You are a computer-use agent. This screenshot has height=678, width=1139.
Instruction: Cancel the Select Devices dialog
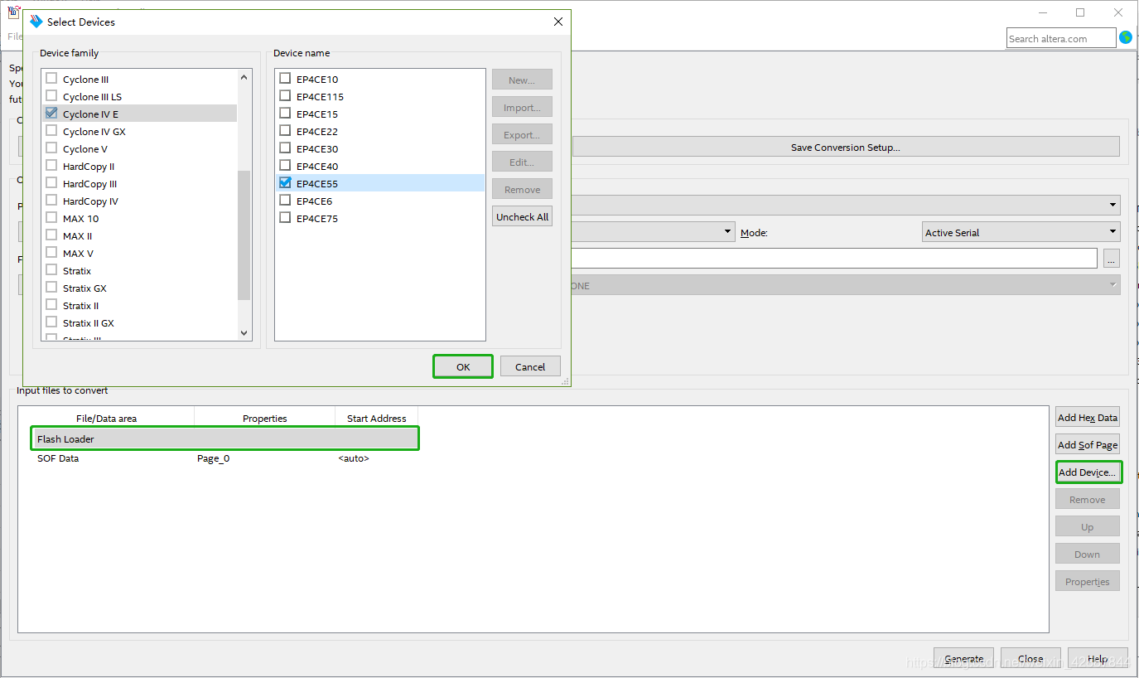(530, 366)
